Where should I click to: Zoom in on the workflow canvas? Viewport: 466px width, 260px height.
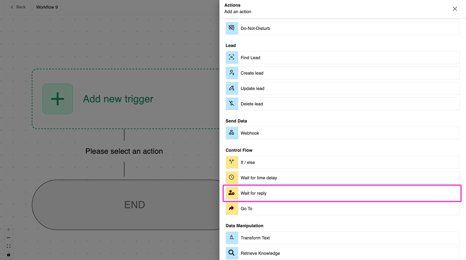[x=9, y=230]
